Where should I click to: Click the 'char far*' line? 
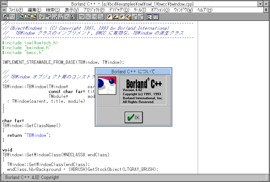click(x=13, y=121)
